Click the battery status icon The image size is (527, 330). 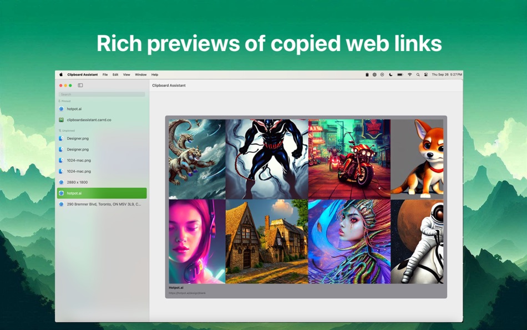[400, 75]
